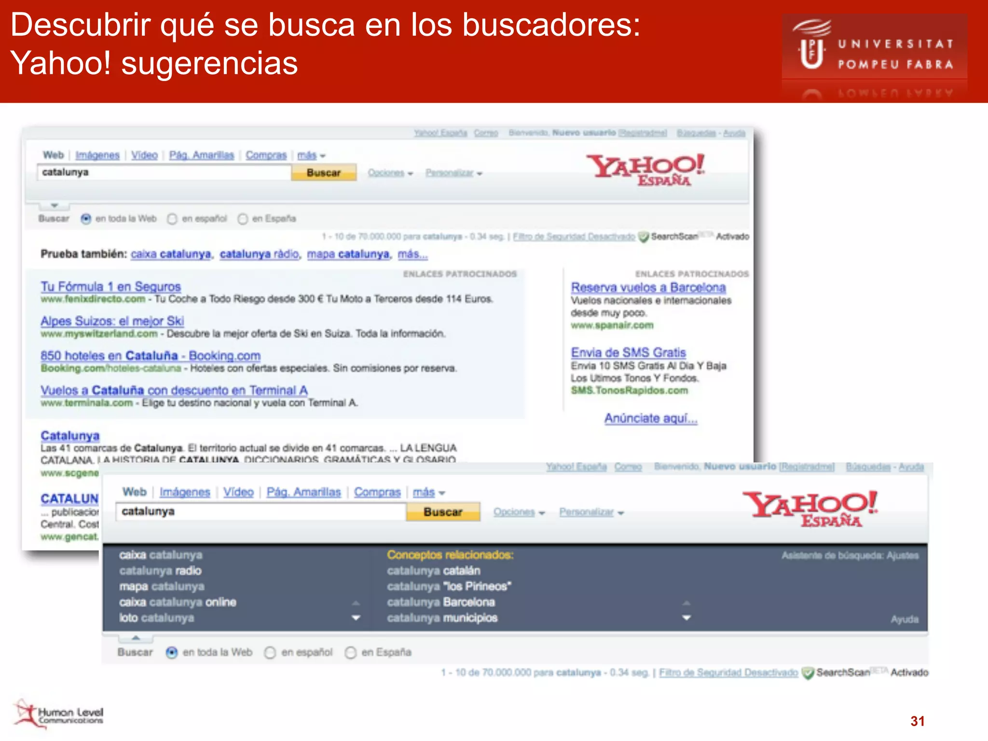This screenshot has height=741, width=988.
Task: Collapse search assistant tab in lower window
Action: pos(136,638)
